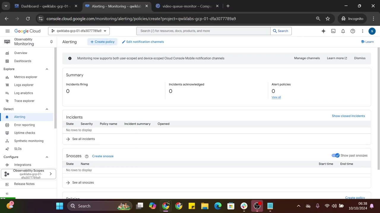Image resolution: width=380 pixels, height=213 pixels.
Task: Click Edit notification channels
Action: (x=143, y=42)
